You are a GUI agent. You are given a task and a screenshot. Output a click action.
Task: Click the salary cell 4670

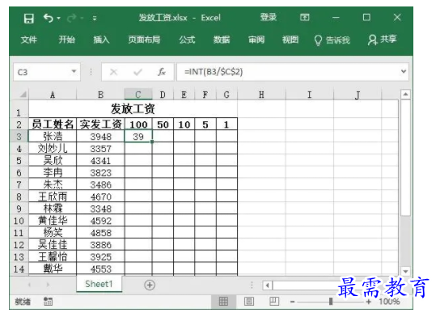click(100, 197)
